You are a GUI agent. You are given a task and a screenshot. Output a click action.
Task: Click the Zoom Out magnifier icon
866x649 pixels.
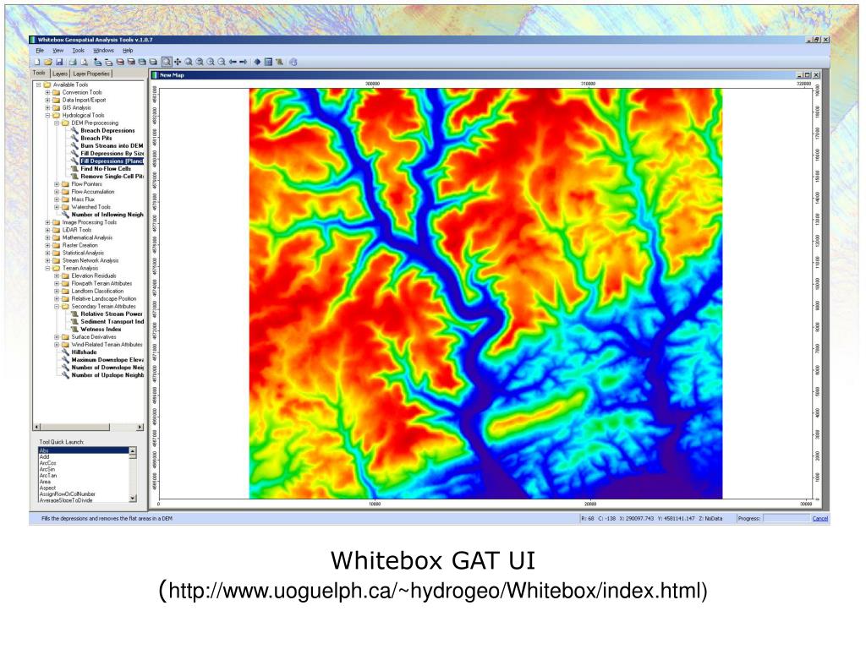(x=222, y=62)
